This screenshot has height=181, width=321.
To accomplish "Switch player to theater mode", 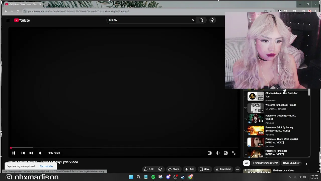I will pos(225,153).
